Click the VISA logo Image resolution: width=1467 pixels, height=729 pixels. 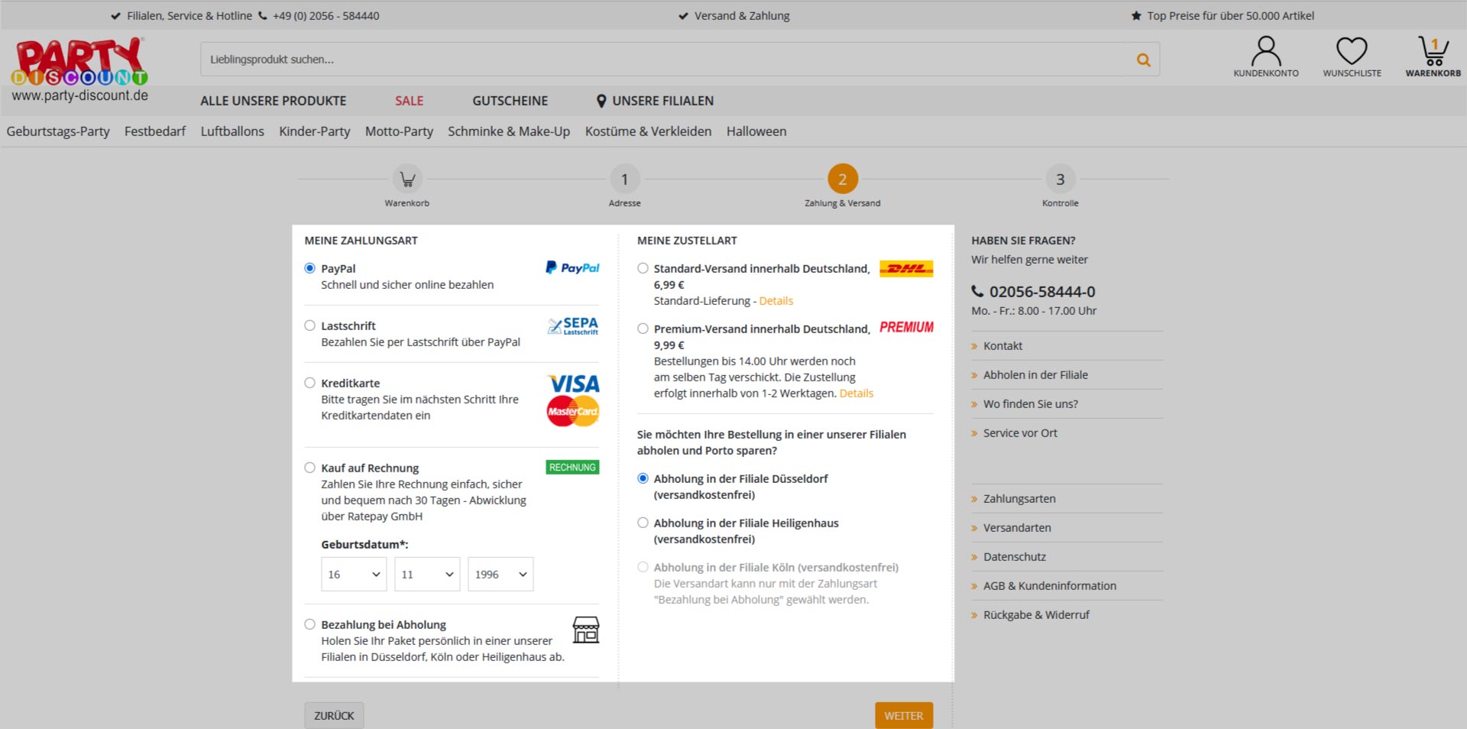click(x=573, y=384)
